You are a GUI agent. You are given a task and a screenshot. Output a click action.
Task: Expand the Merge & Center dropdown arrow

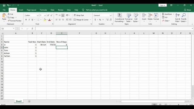click(90, 20)
